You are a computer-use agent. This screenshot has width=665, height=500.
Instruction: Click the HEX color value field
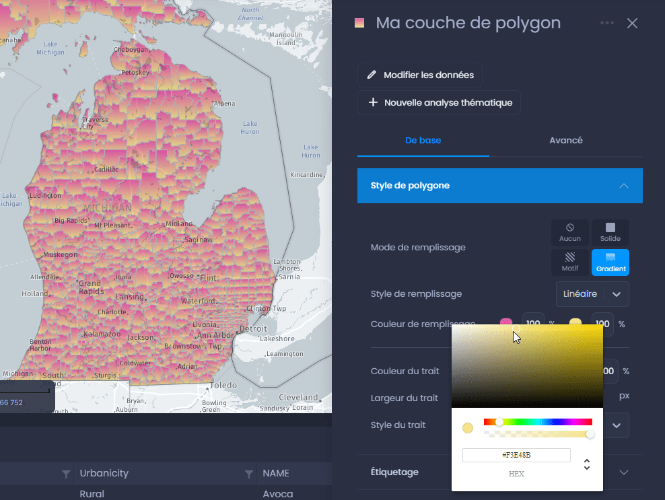click(x=516, y=455)
